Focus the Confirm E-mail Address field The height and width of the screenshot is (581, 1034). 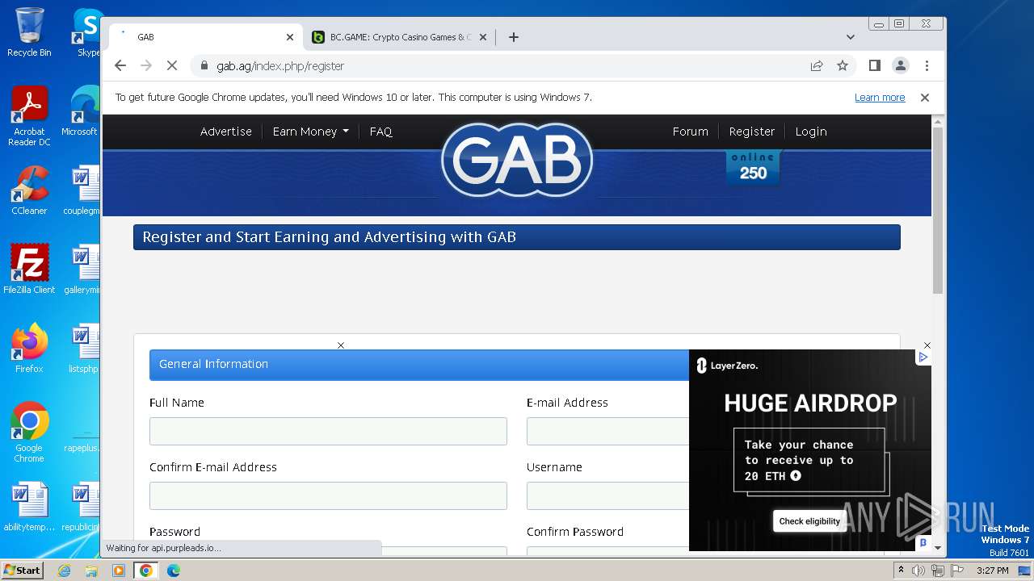point(328,496)
